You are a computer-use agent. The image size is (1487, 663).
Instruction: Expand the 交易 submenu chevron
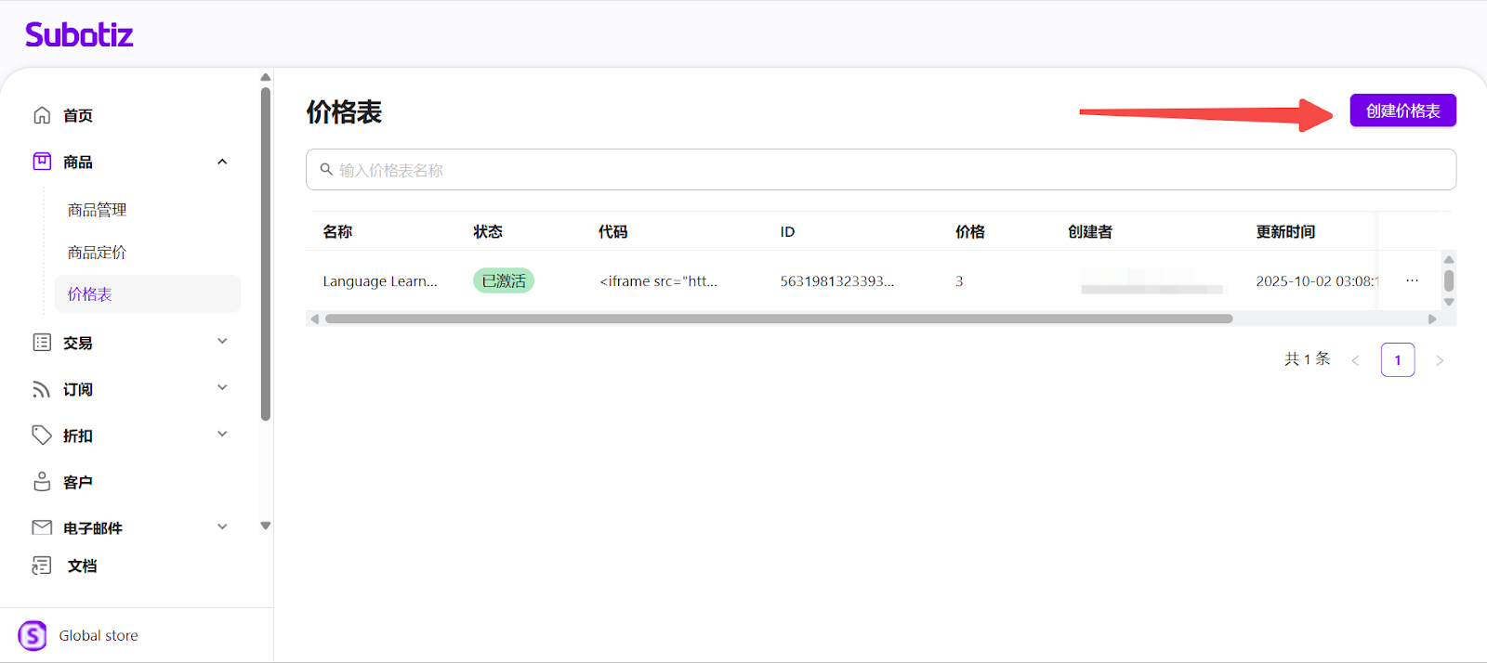coord(222,342)
